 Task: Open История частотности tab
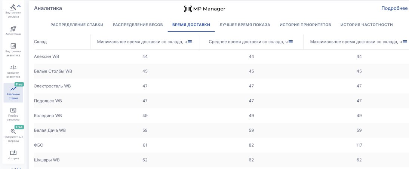click(x=366, y=25)
